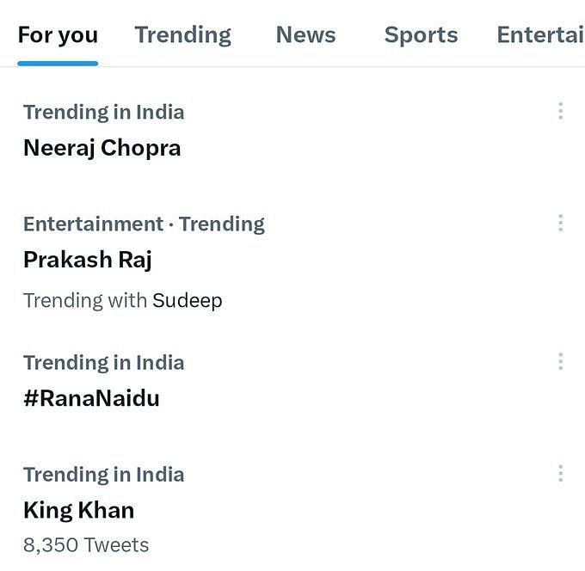The width and height of the screenshot is (585, 571).
Task: Switch to the Trending tab
Action: [182, 35]
